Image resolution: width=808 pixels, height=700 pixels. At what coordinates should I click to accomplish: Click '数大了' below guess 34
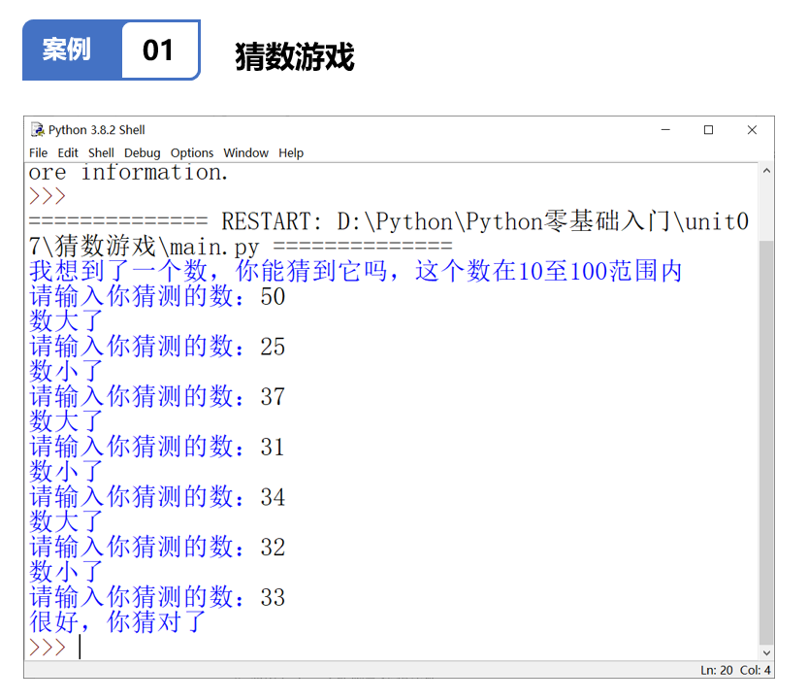tap(66, 521)
